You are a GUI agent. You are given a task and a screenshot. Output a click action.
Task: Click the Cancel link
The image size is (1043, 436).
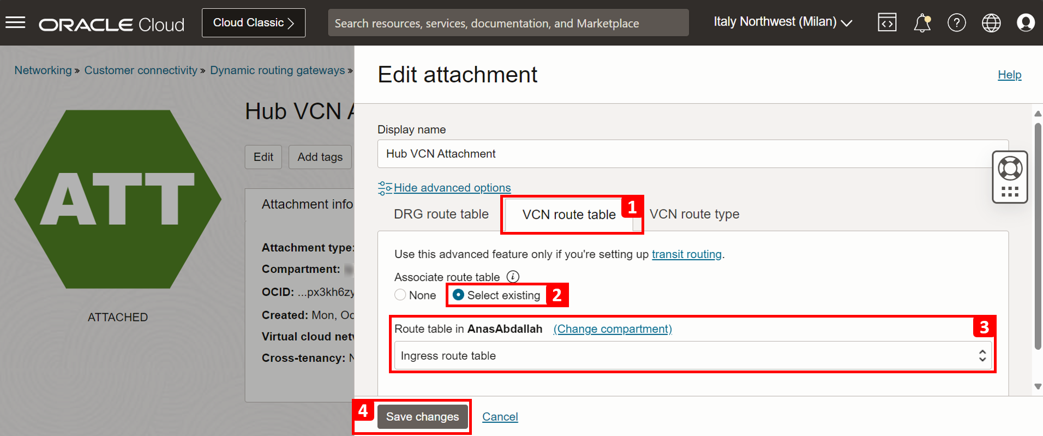[x=500, y=417]
